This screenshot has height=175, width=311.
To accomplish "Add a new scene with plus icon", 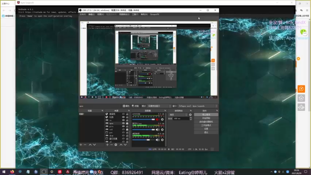I will pyautogui.click(x=81, y=145).
